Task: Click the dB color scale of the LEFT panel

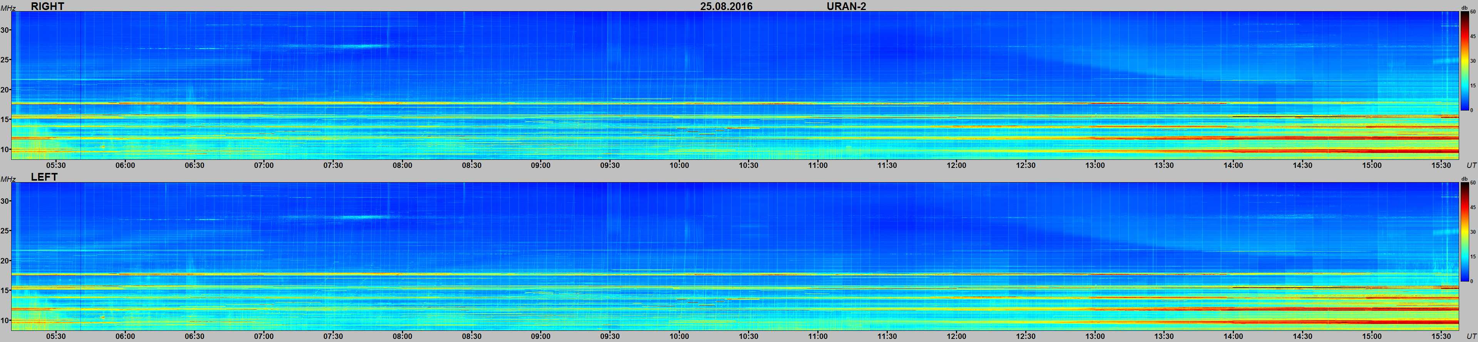Action: click(1464, 232)
